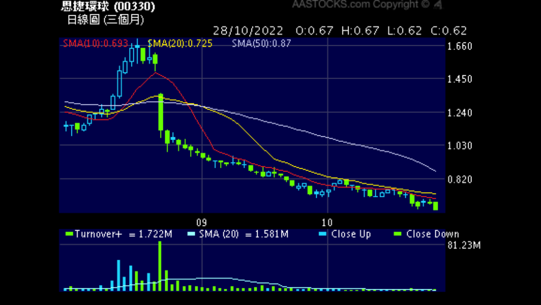Click the 81.23M volume axis label
The height and width of the screenshot is (305, 541).
(464, 245)
